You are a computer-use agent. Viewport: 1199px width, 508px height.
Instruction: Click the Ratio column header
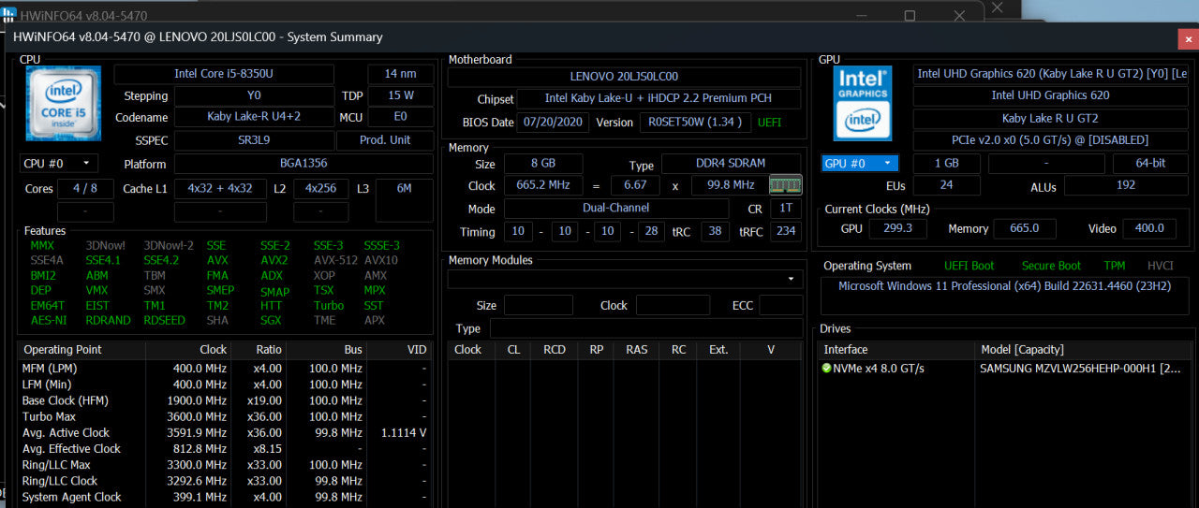[x=258, y=349]
